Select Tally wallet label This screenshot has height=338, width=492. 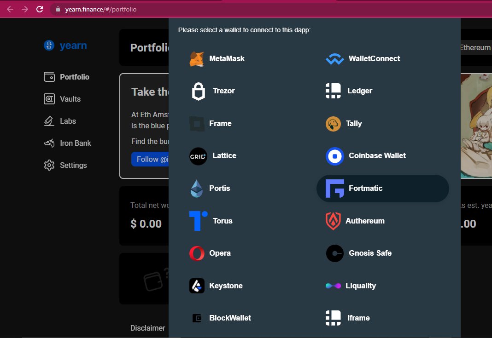point(354,124)
